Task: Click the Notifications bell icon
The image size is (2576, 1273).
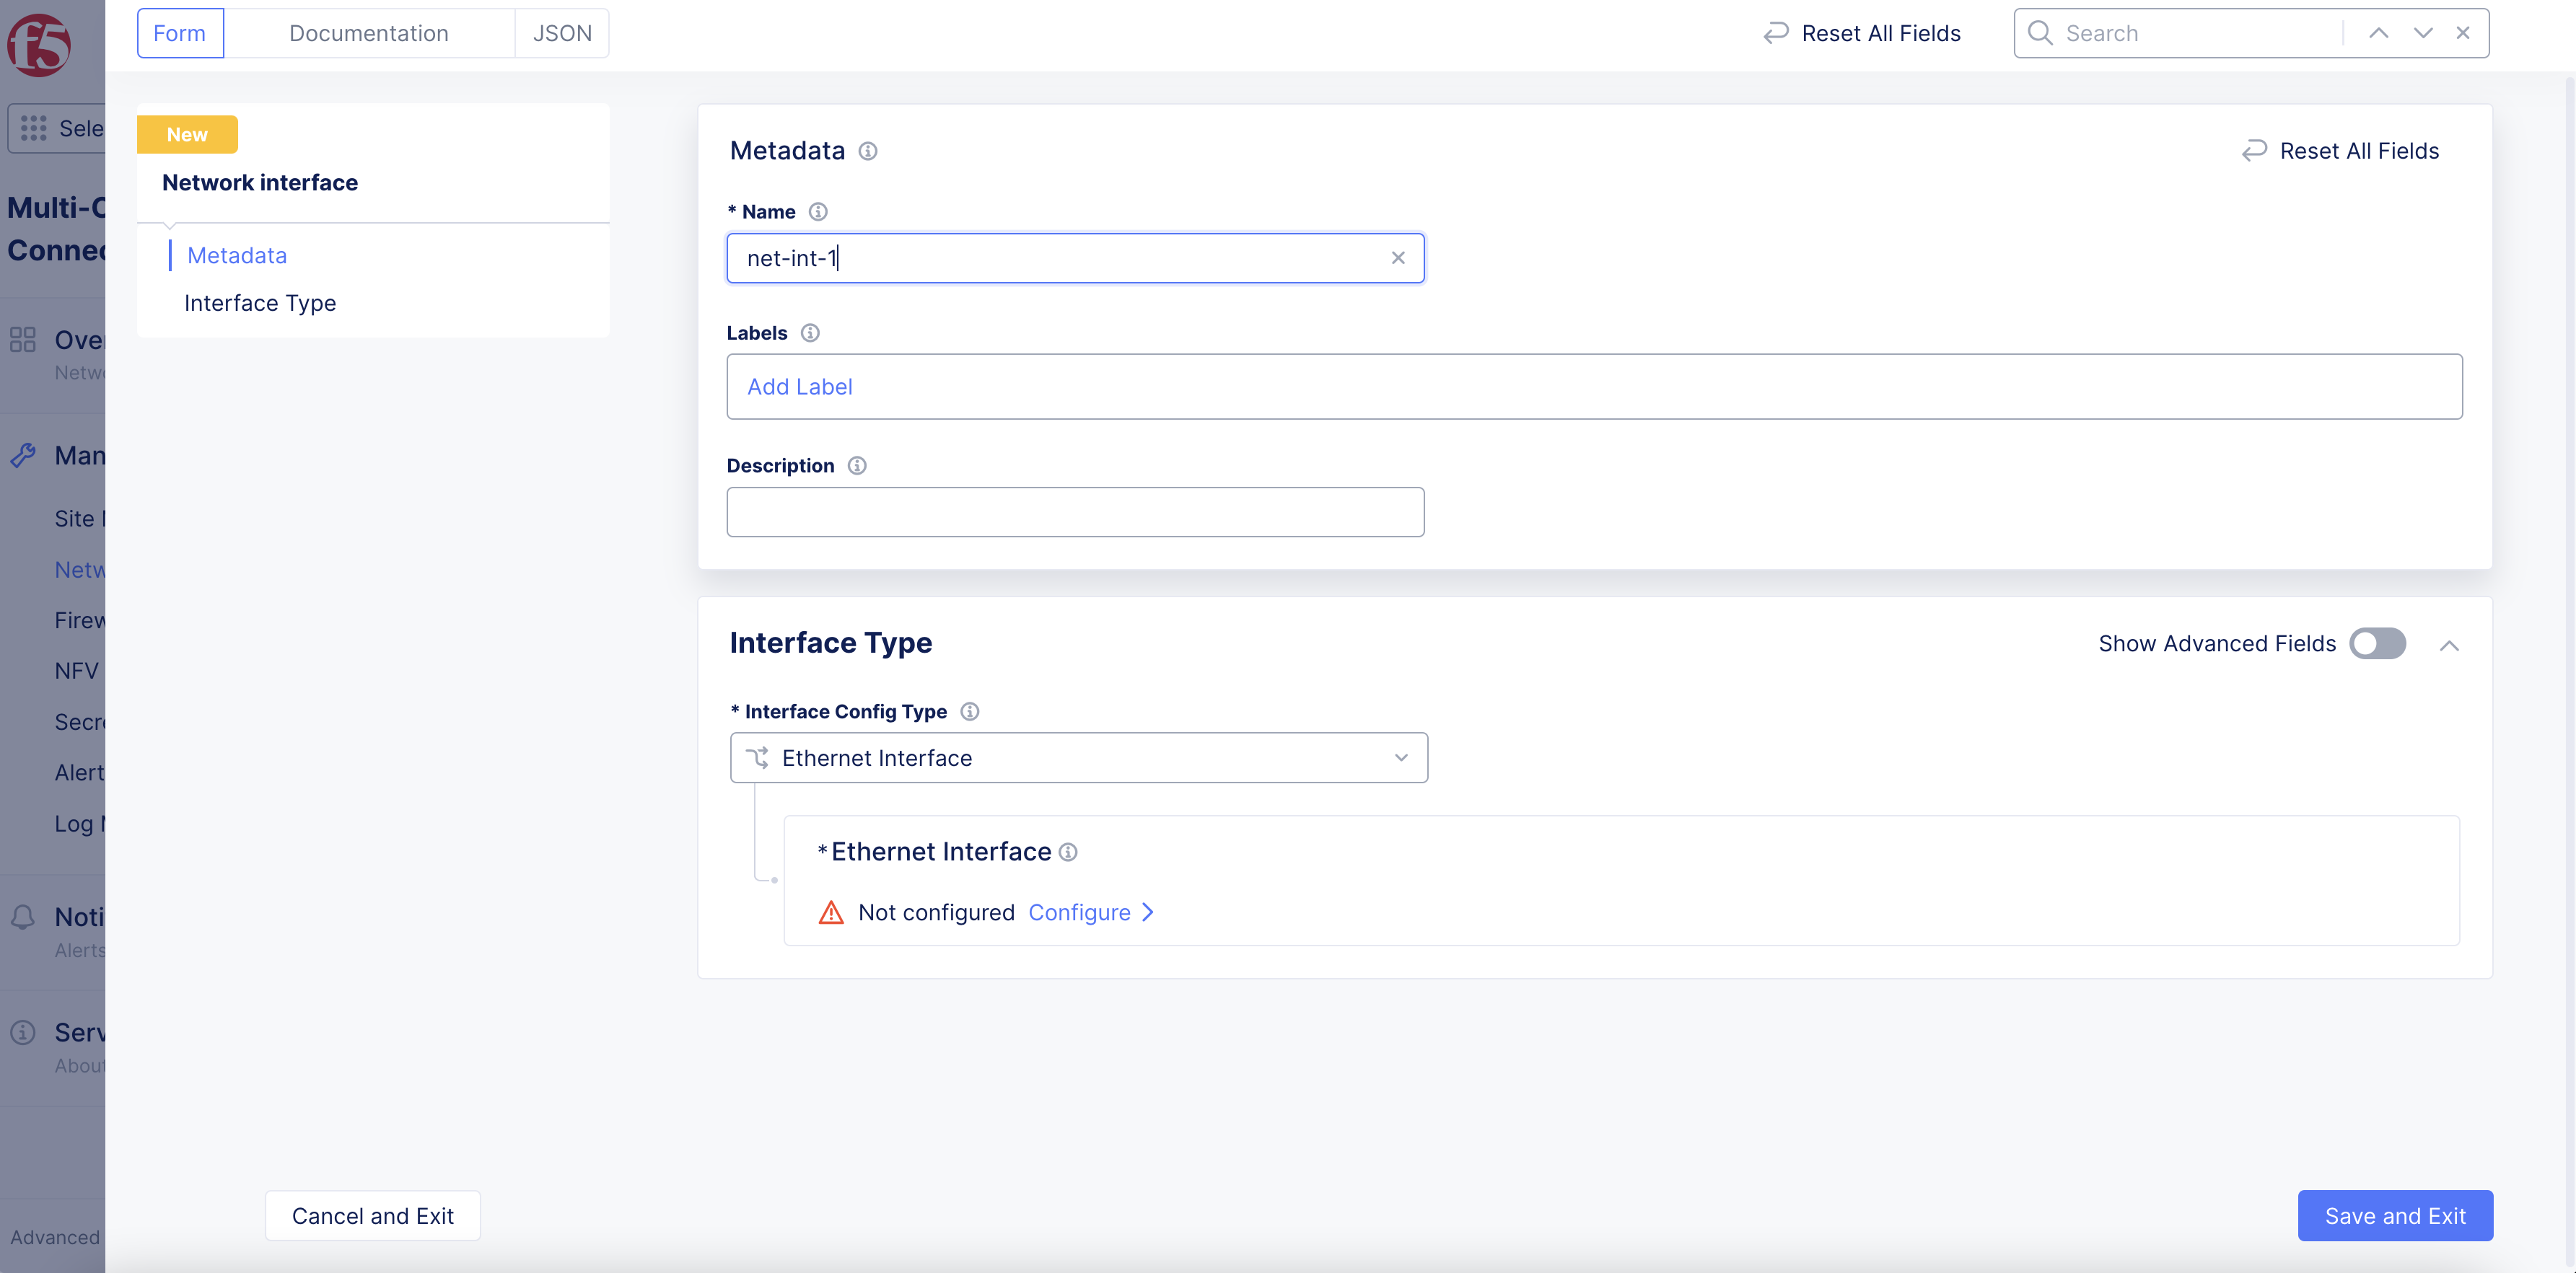Action: 23,916
